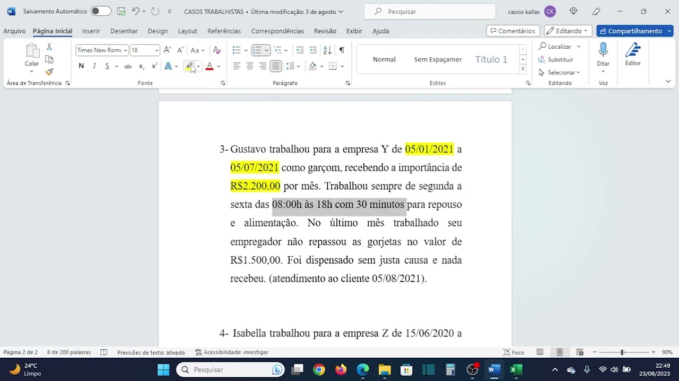
Task: Switch to the Desenhar tab
Action: (x=124, y=31)
